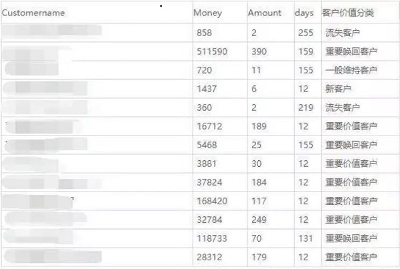Select the Amount cell showing 390

(258, 51)
